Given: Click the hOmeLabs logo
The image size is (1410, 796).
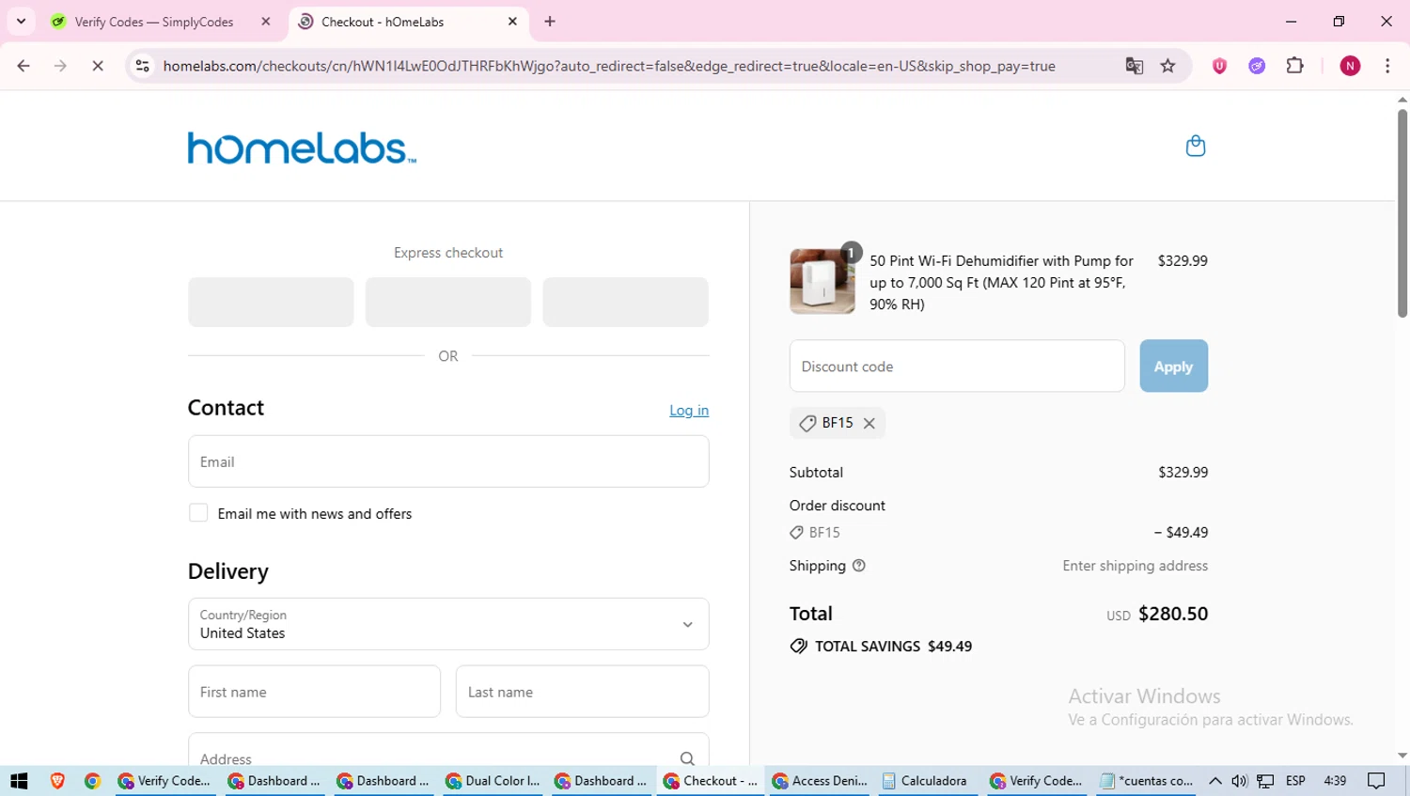Looking at the screenshot, I should [302, 148].
